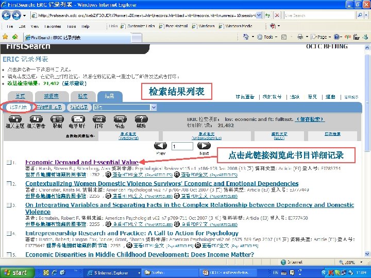Open Contextualizing Women Domestic Violence Survivors article
371x278 pixels.
(x=162, y=183)
